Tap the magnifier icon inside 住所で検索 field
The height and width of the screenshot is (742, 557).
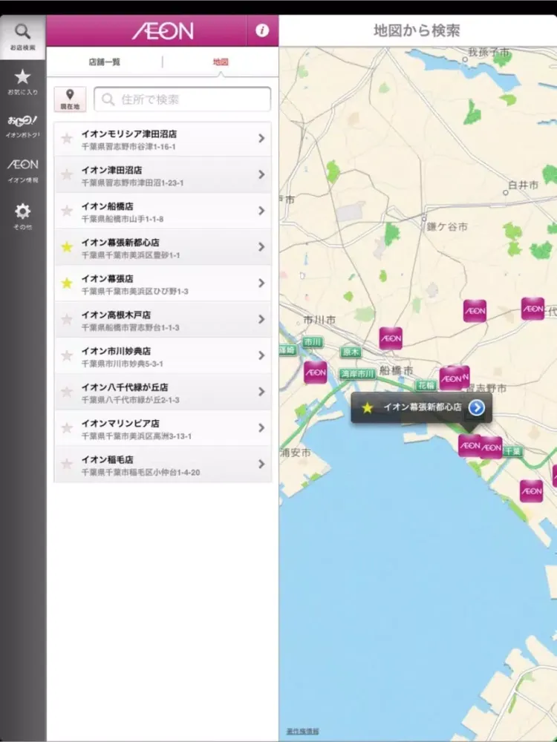108,99
